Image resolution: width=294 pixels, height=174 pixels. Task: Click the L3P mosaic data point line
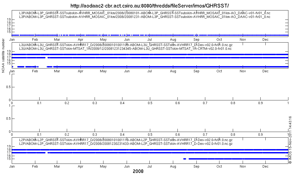pos(150,35)
